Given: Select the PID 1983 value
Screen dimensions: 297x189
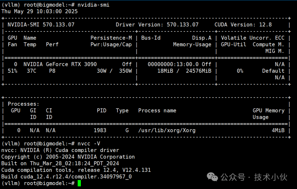Looking at the screenshot, I should click(x=100, y=130).
